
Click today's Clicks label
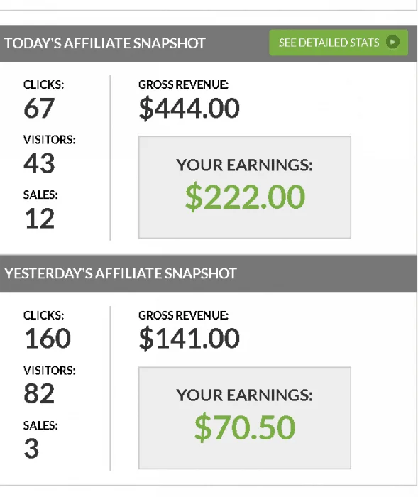coord(44,84)
